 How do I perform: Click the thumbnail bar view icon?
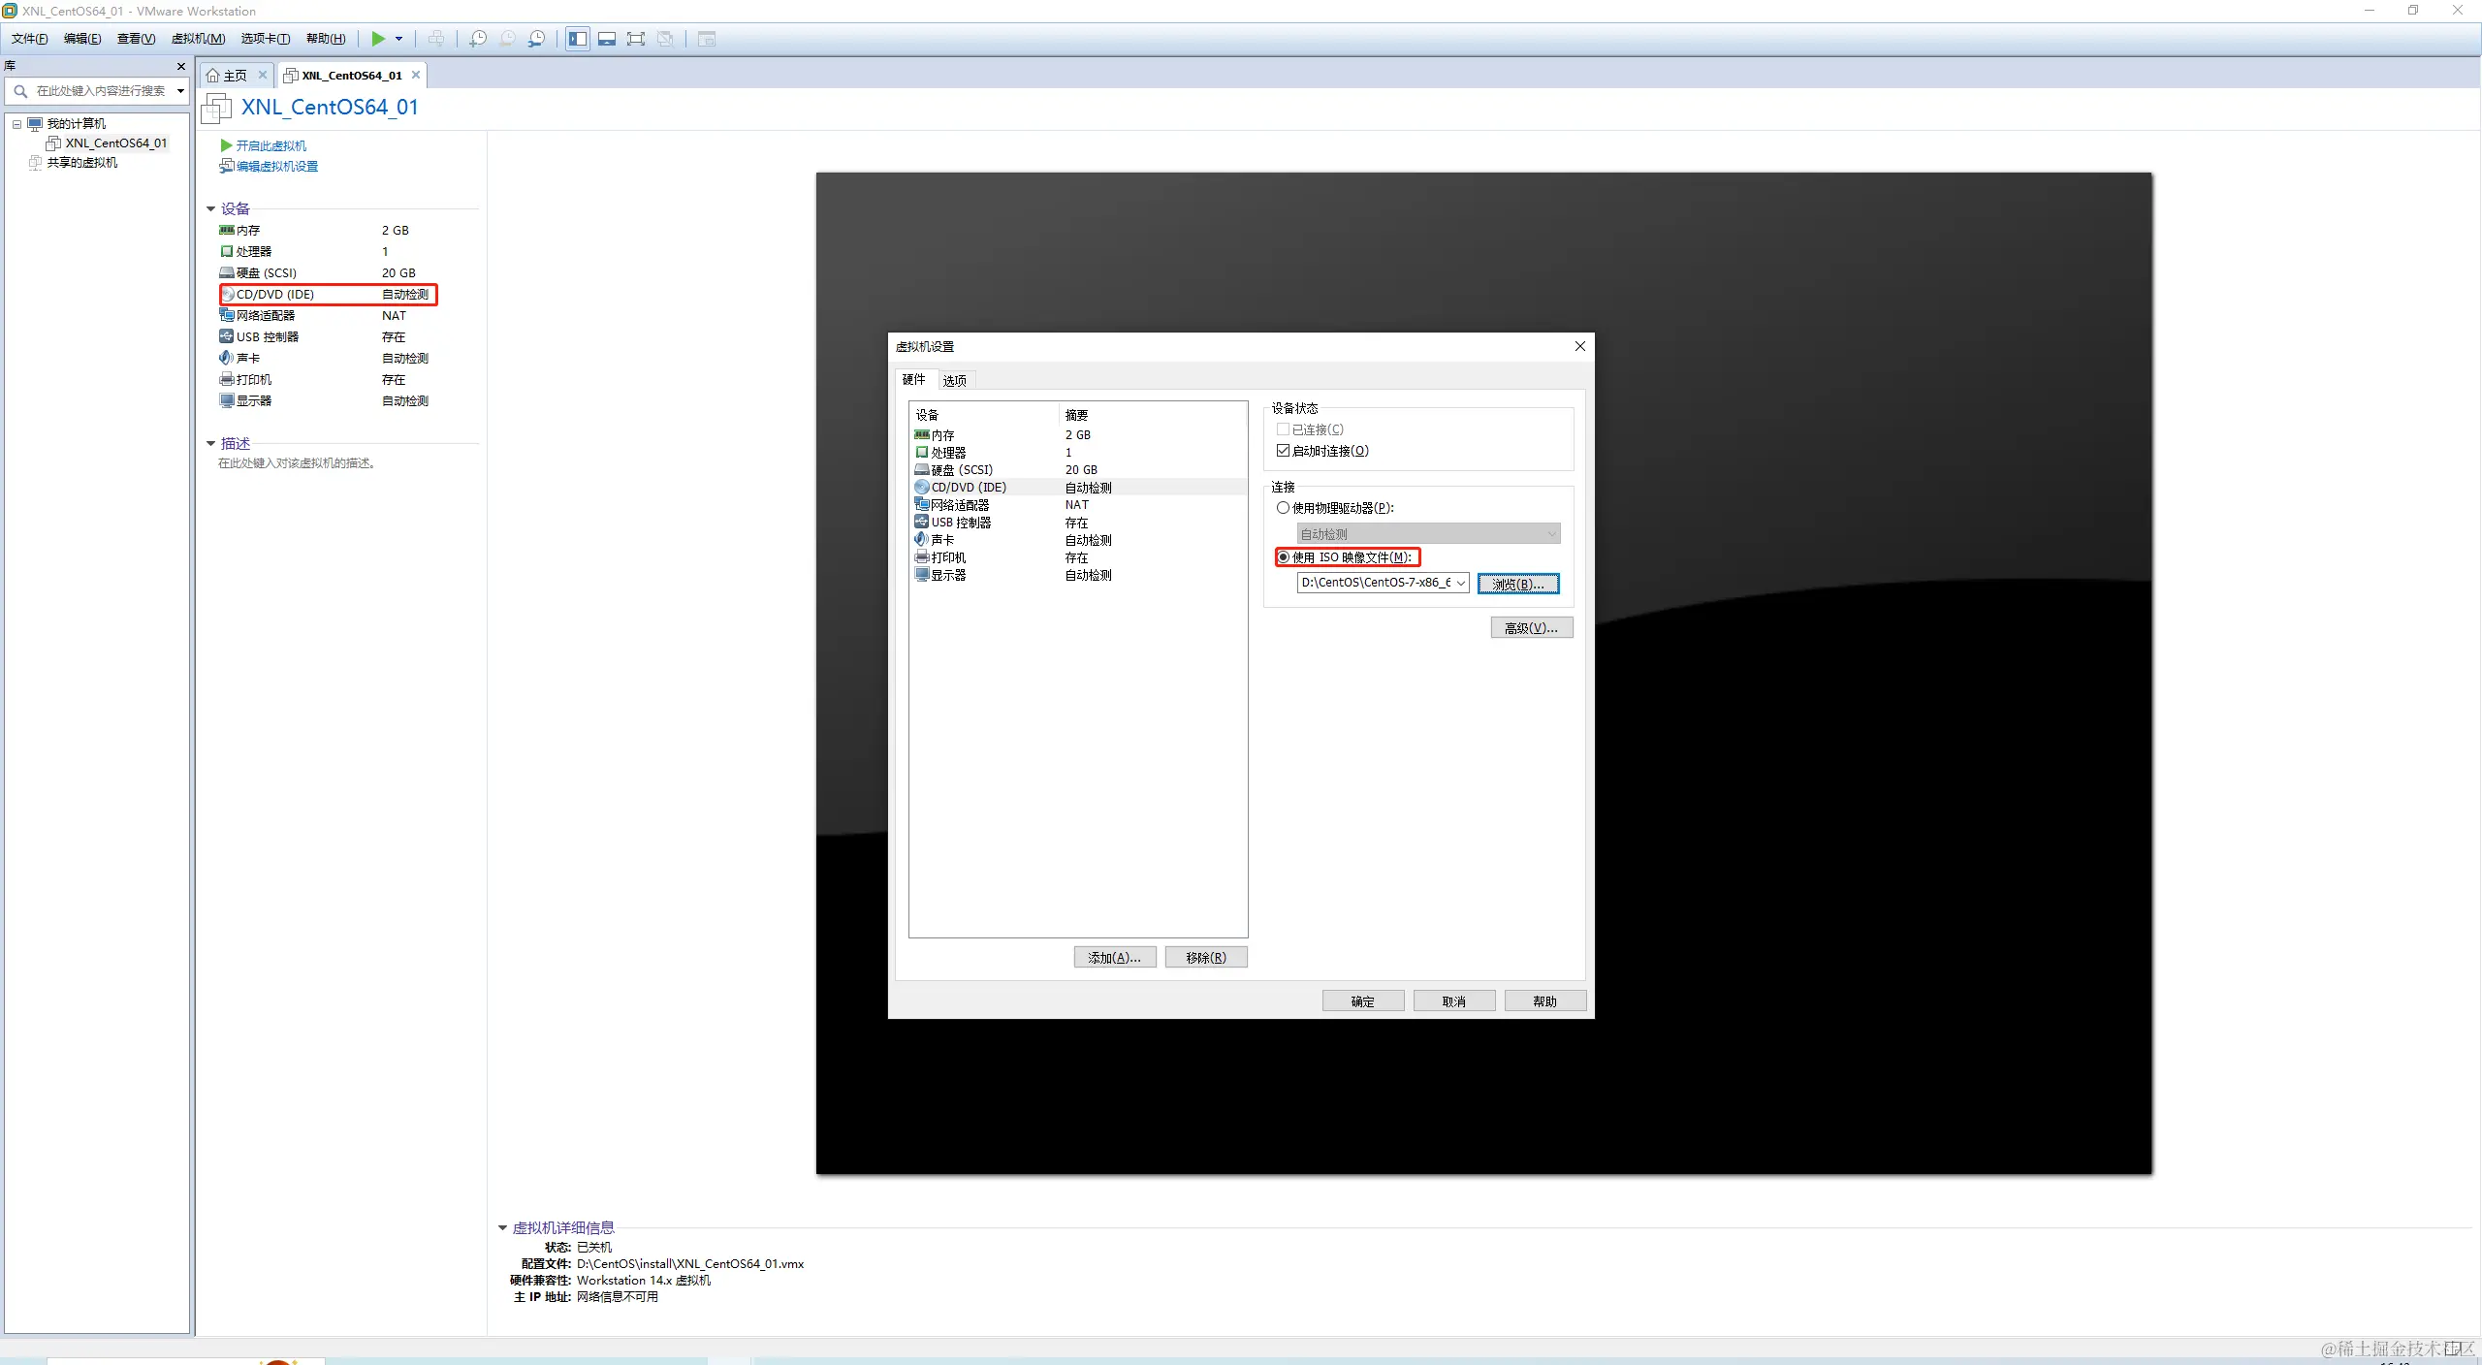(607, 39)
